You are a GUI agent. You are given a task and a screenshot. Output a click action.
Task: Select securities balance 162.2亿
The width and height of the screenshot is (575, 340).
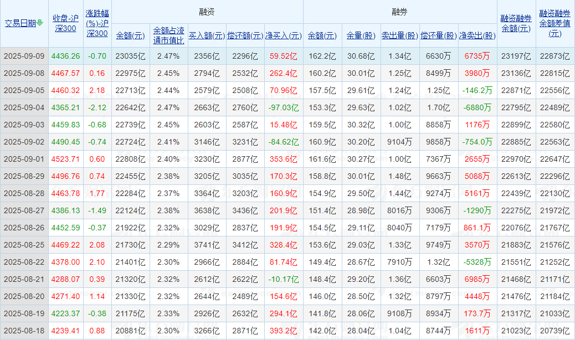coord(322,56)
